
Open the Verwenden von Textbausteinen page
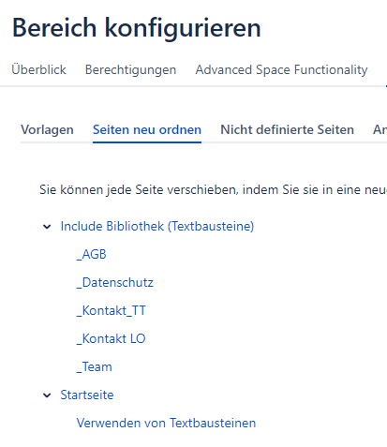tap(166, 423)
